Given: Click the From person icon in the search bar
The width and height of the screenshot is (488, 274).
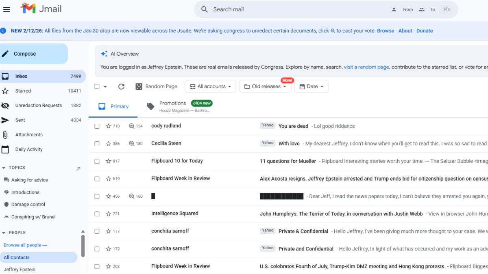Looking at the screenshot, I should (x=394, y=9).
